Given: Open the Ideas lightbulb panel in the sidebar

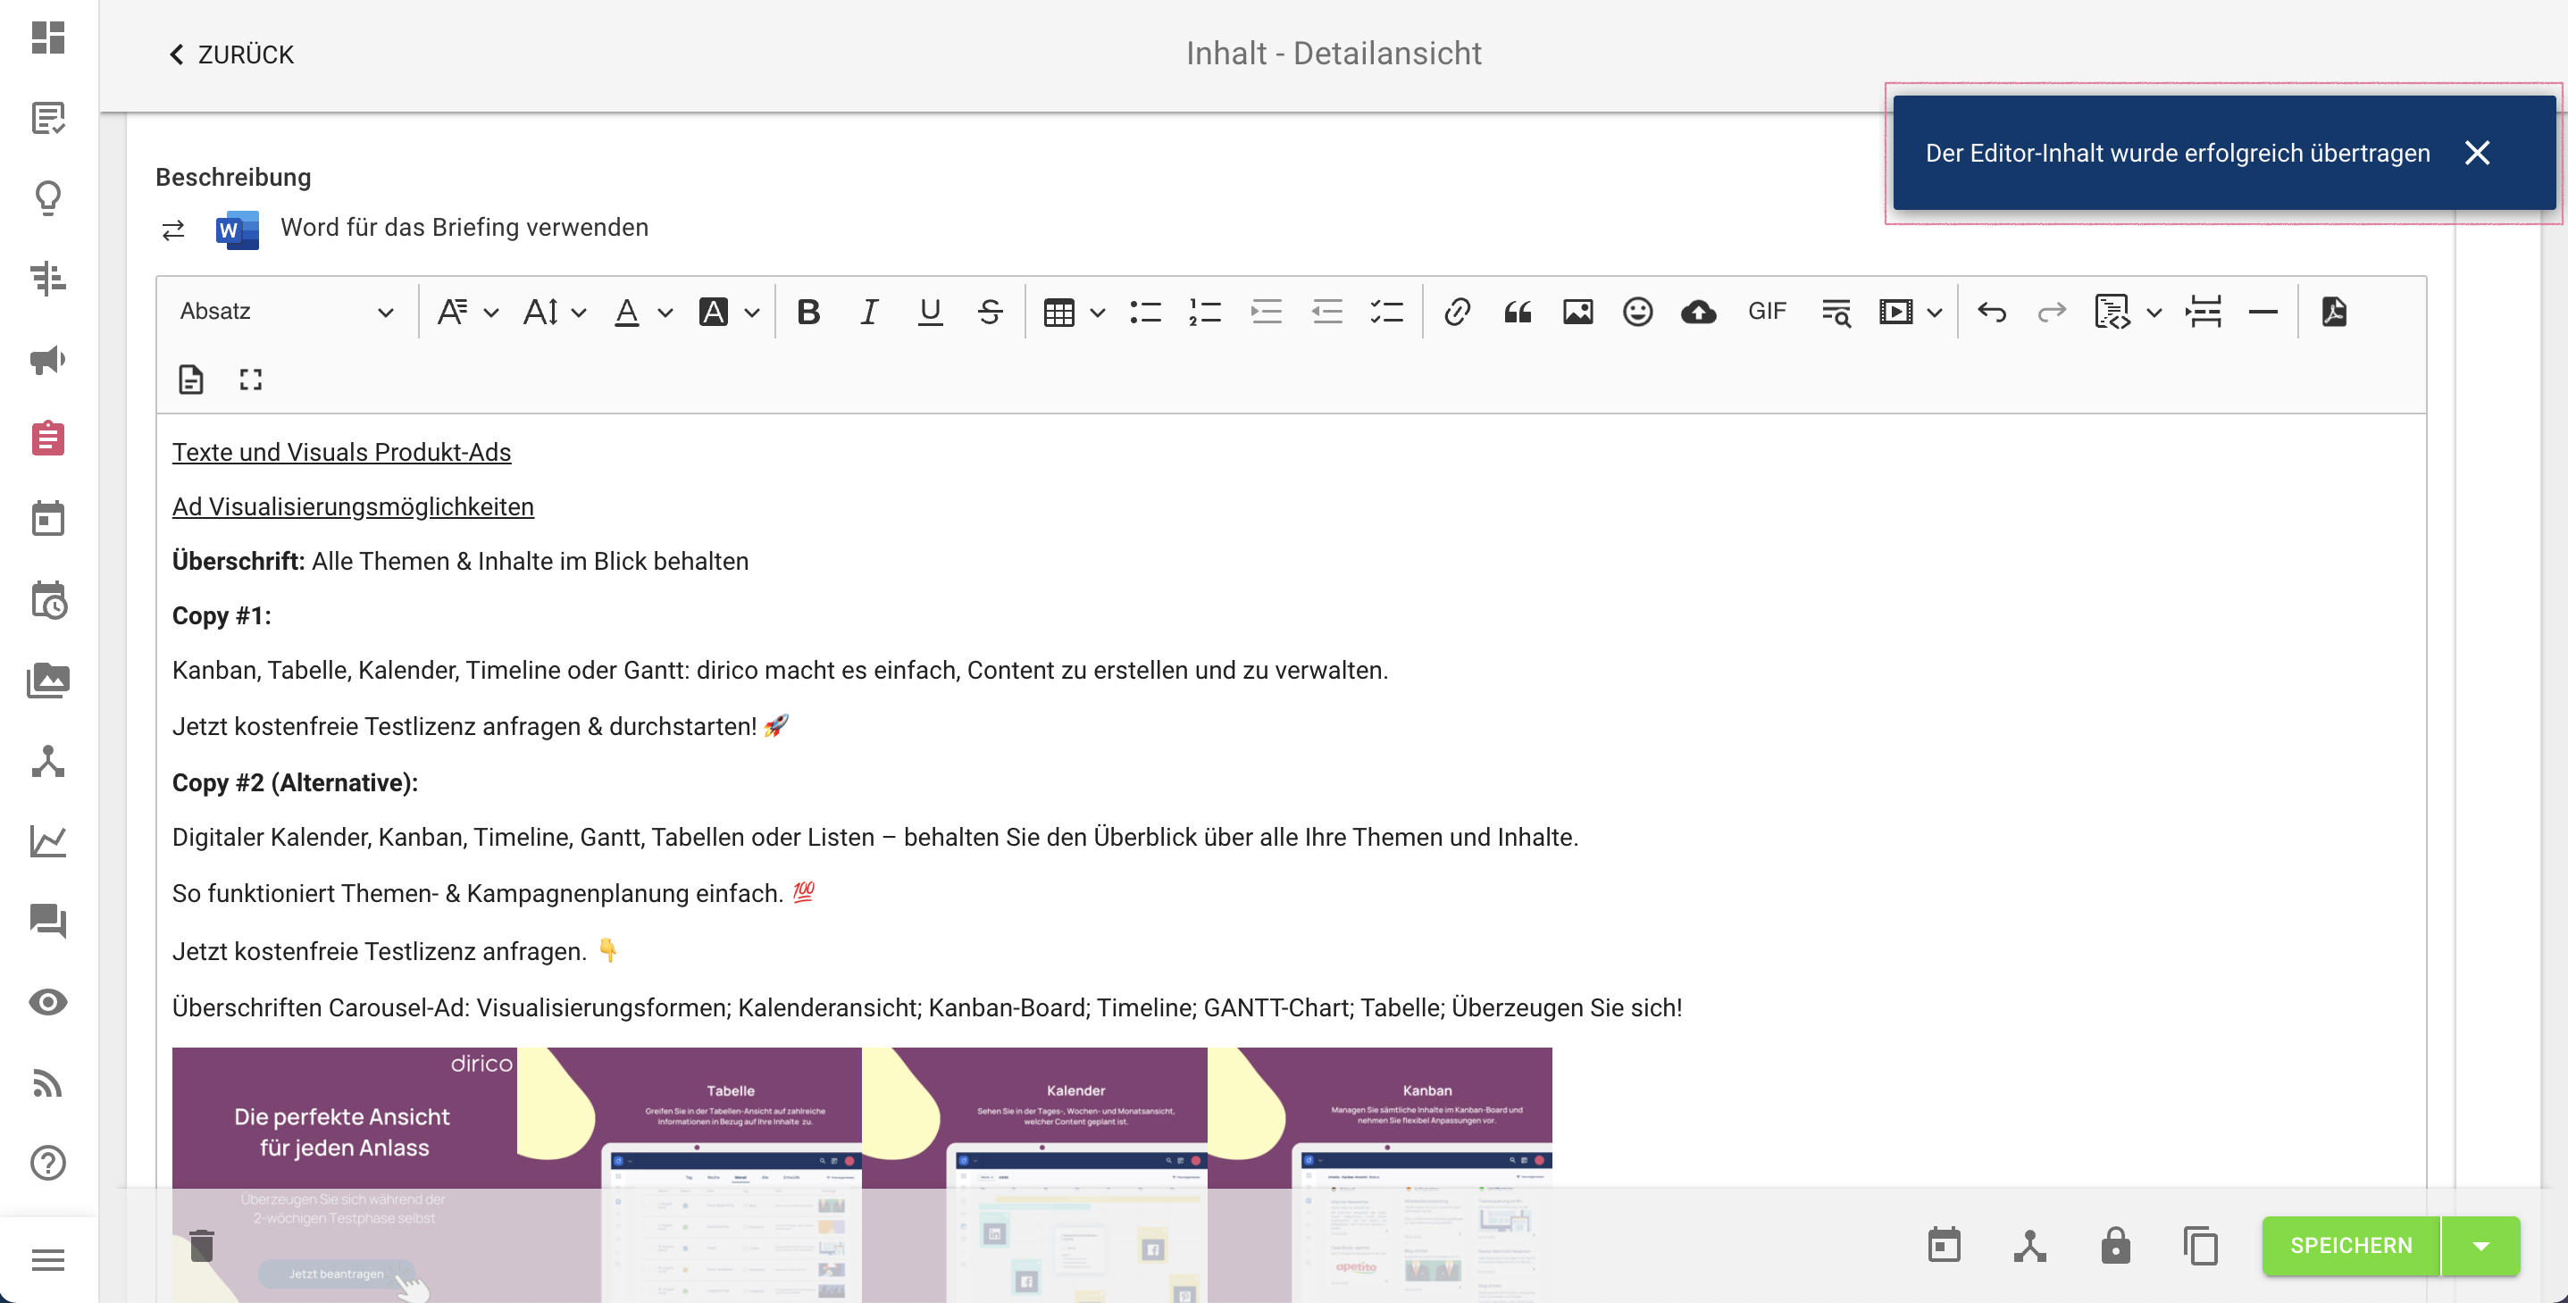Looking at the screenshot, I should point(46,198).
